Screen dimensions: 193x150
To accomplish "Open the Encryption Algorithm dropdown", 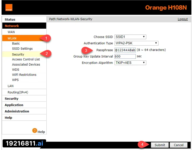I will point(130,63).
